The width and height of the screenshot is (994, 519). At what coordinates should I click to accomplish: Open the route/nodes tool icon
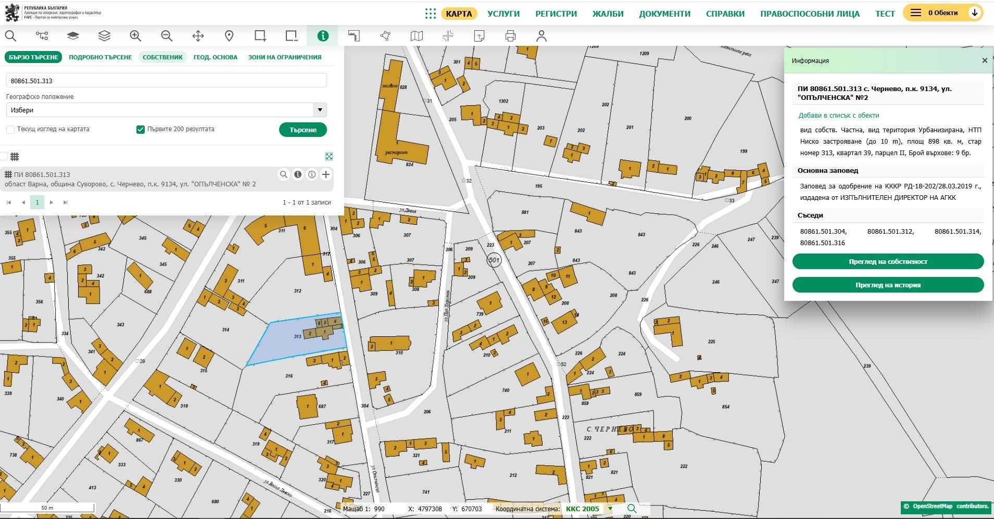(x=42, y=36)
